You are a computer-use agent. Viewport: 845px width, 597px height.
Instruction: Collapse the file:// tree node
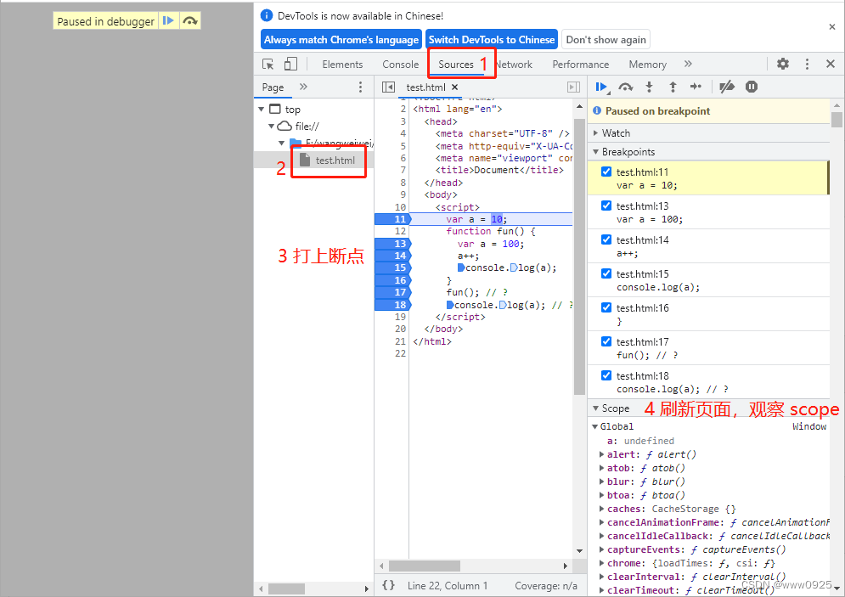point(272,126)
